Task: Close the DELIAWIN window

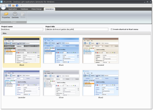Action: 150,2
